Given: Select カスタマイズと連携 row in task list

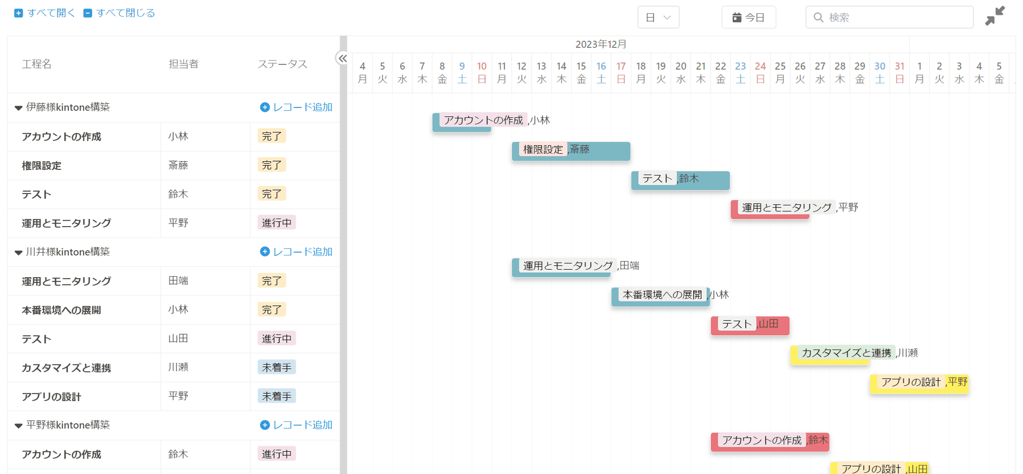Looking at the screenshot, I should (174, 368).
